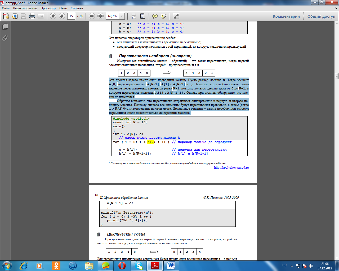The width and height of the screenshot is (339, 271).
Task: Click the scrollbar up arrow
Action: click(337, 23)
